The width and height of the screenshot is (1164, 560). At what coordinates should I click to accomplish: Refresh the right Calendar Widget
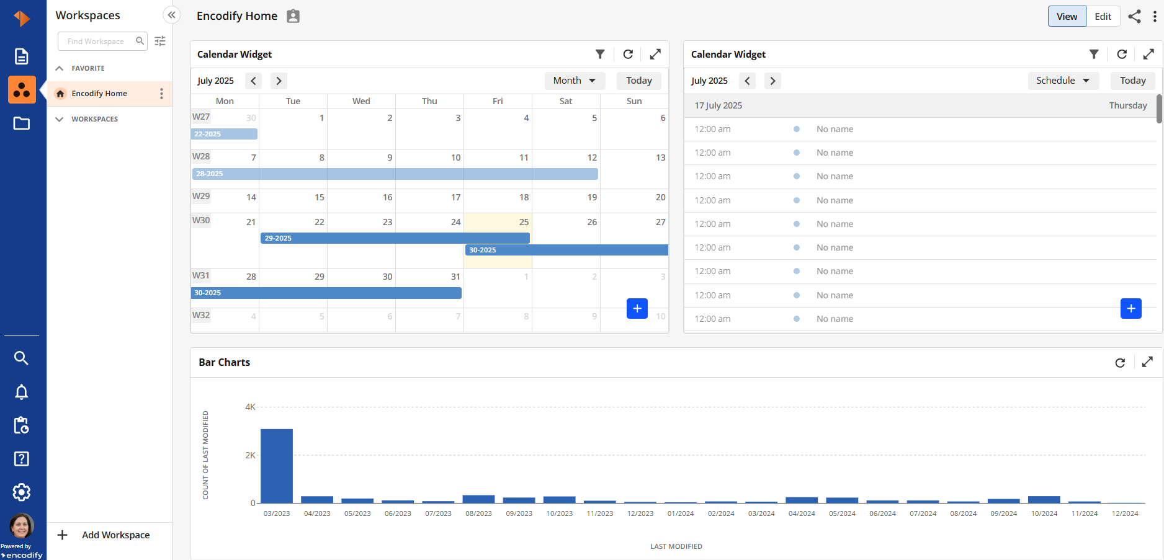(1122, 54)
